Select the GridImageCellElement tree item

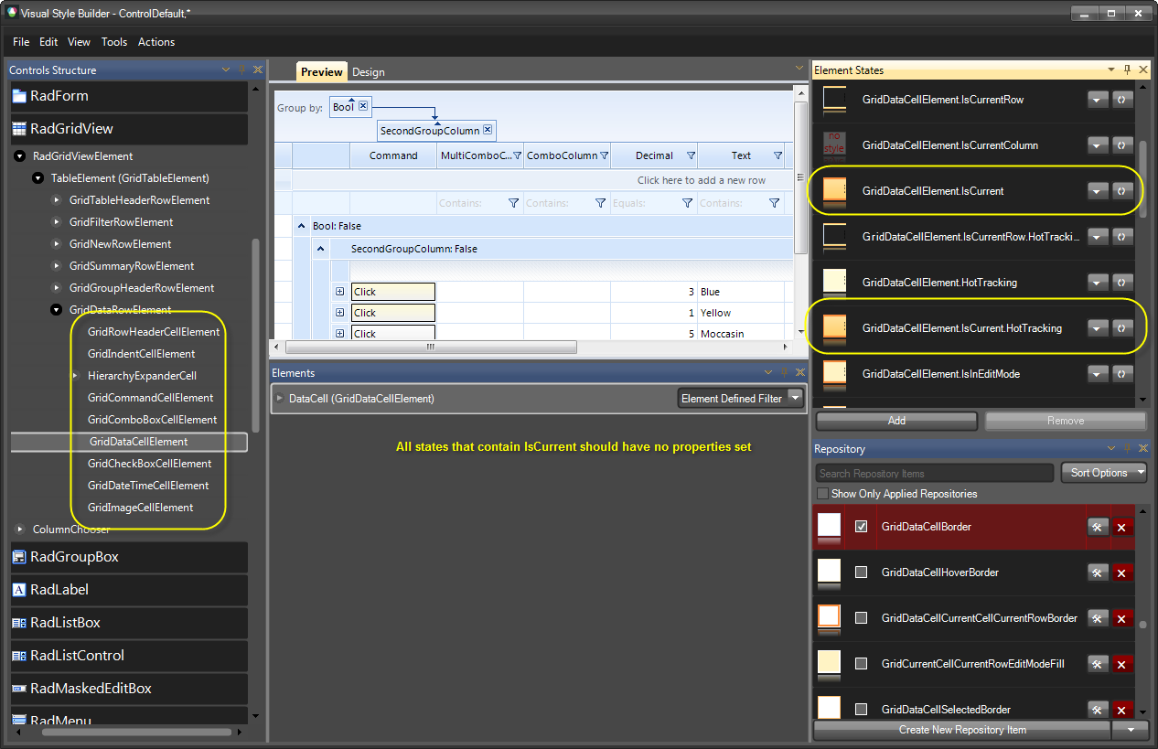[x=140, y=508]
